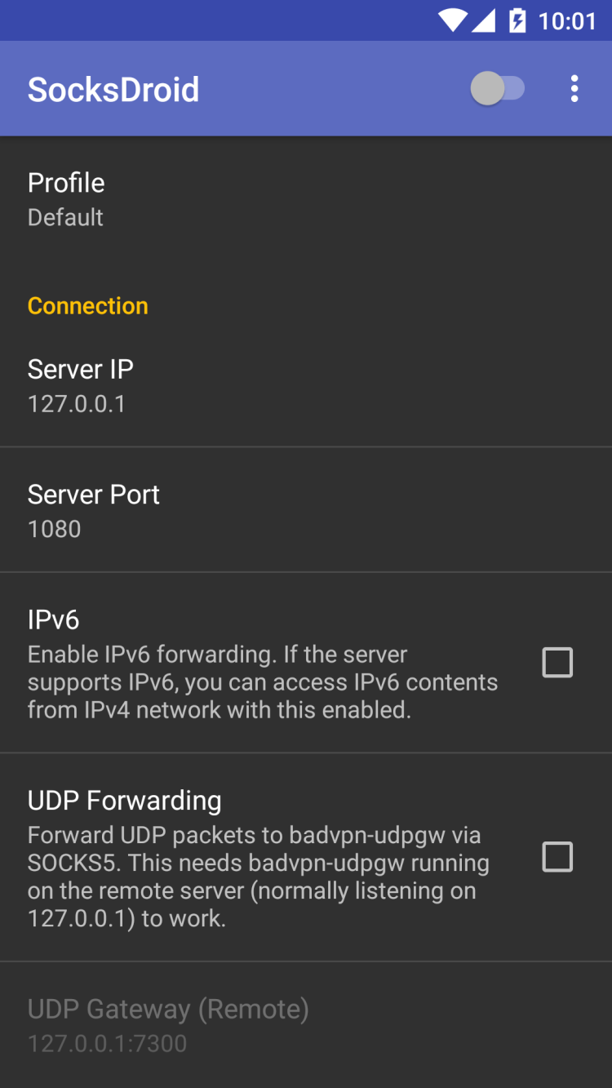Tap the Default profile value
Viewport: 612px width, 1088px height.
click(65, 218)
